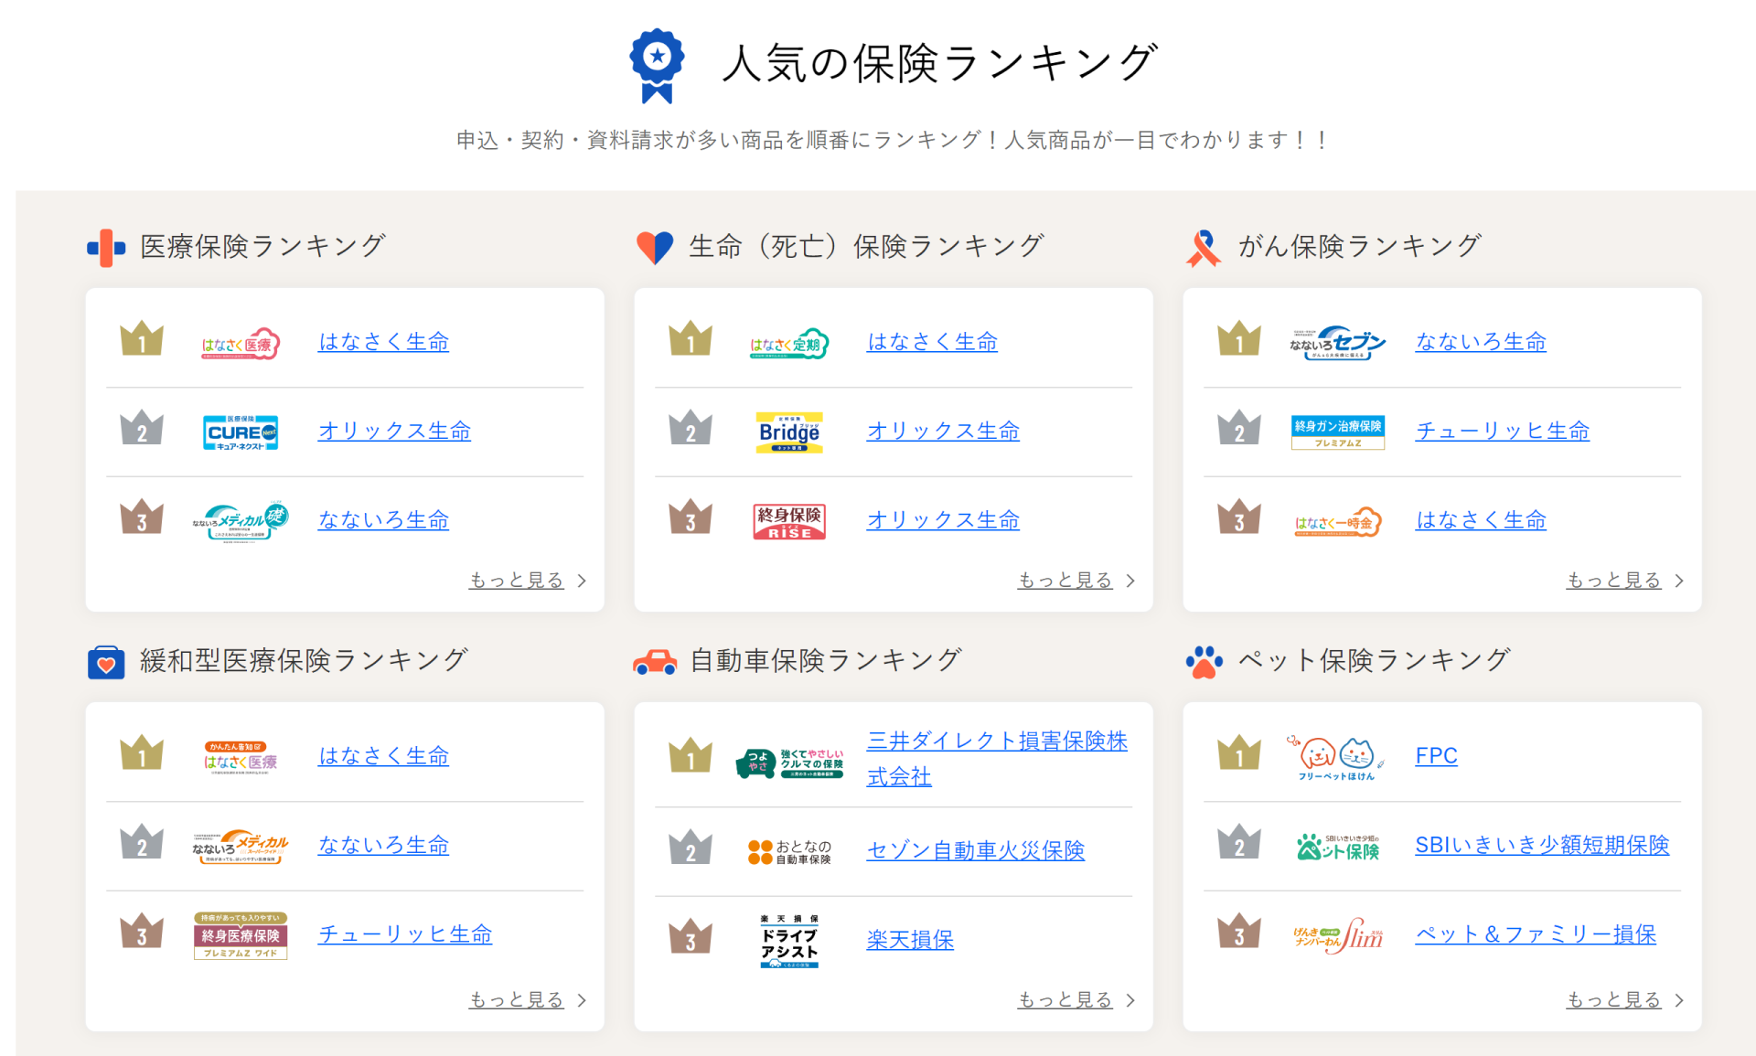Click the CURE Next product logo
This screenshot has width=1756, height=1056.
tap(241, 432)
